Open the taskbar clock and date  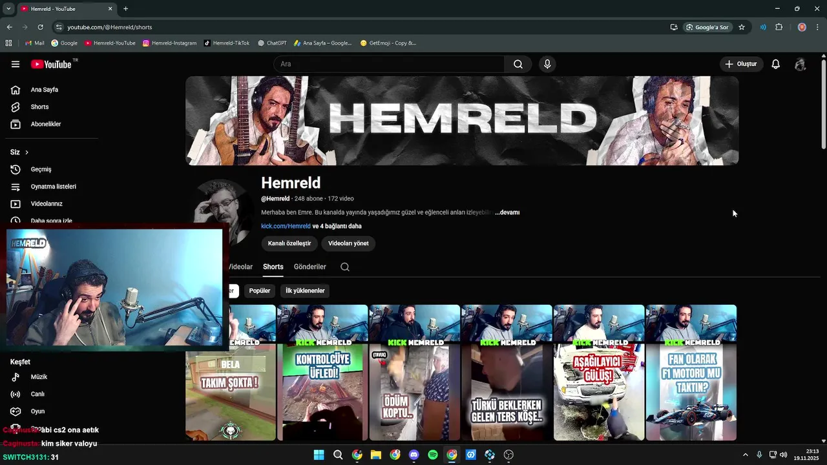(806, 455)
